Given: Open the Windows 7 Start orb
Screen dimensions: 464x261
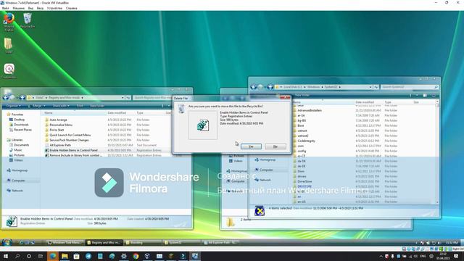Looking at the screenshot, I should click(7, 242).
